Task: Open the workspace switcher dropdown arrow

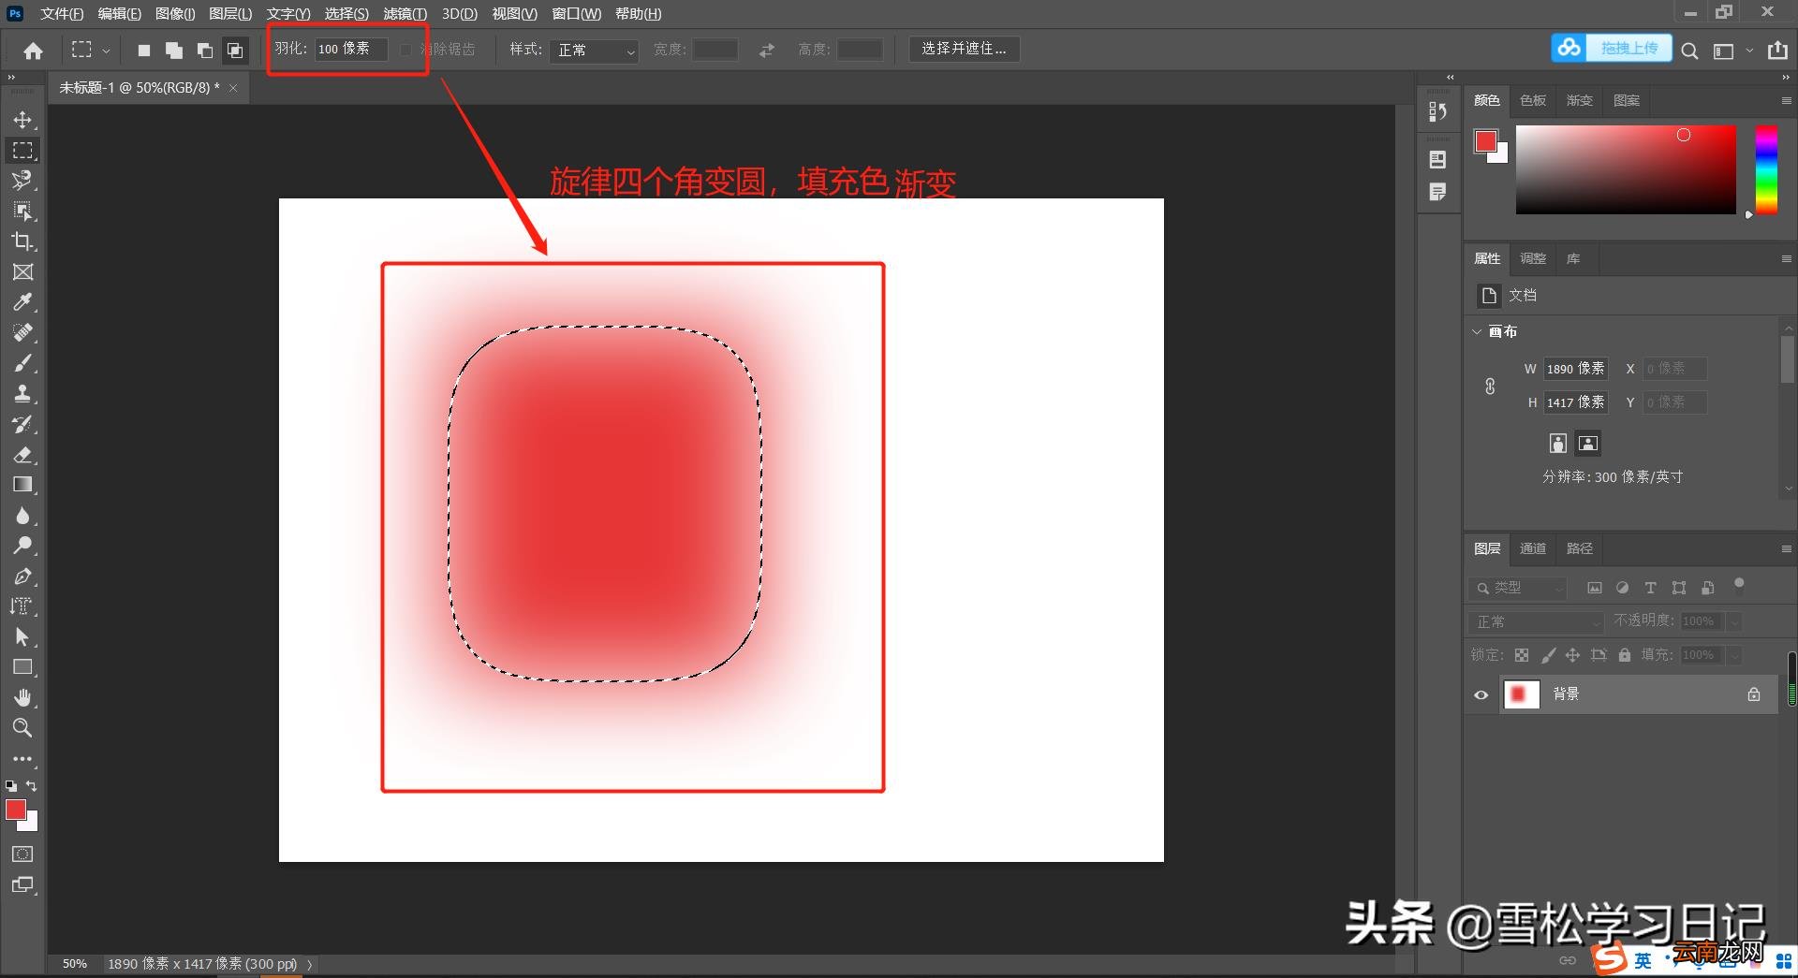Action: pyautogui.click(x=1749, y=51)
